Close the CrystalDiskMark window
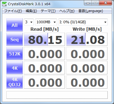The image size is (114, 104). click(106, 3)
